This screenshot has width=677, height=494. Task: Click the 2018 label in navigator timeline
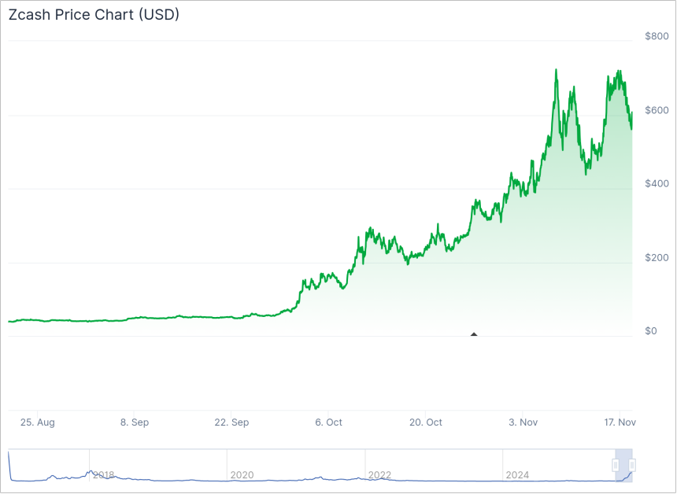click(103, 475)
